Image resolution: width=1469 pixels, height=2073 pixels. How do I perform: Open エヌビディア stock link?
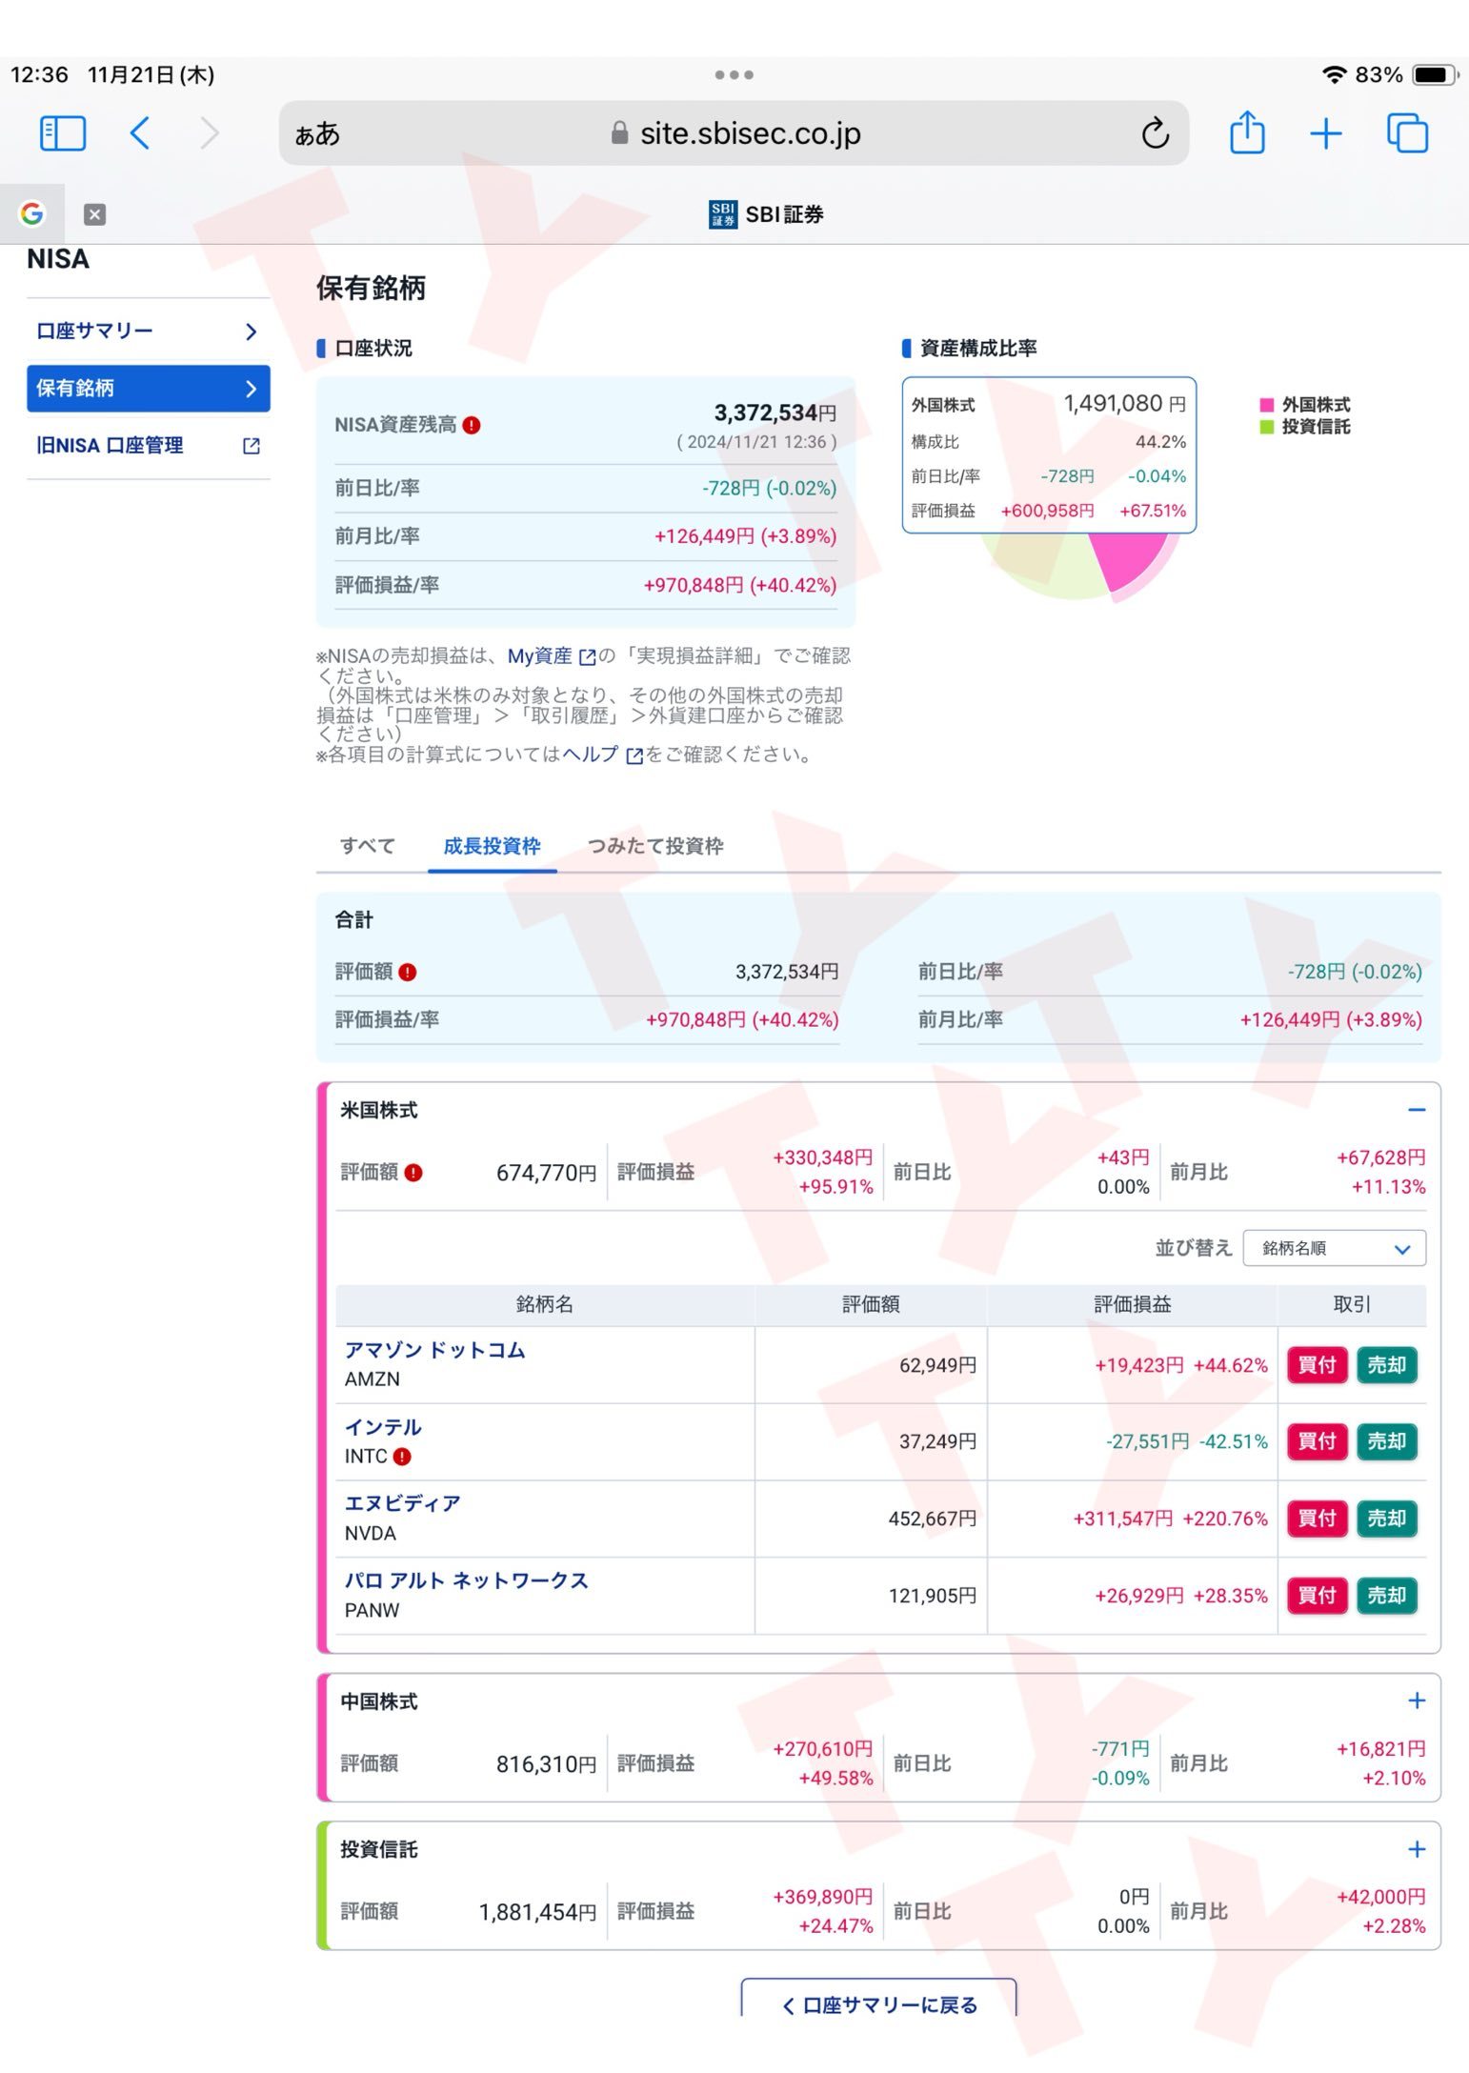point(402,1503)
